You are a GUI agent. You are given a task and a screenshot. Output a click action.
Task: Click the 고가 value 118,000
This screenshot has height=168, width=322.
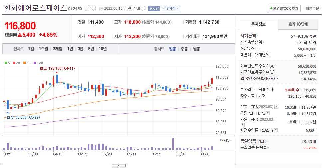(132, 22)
